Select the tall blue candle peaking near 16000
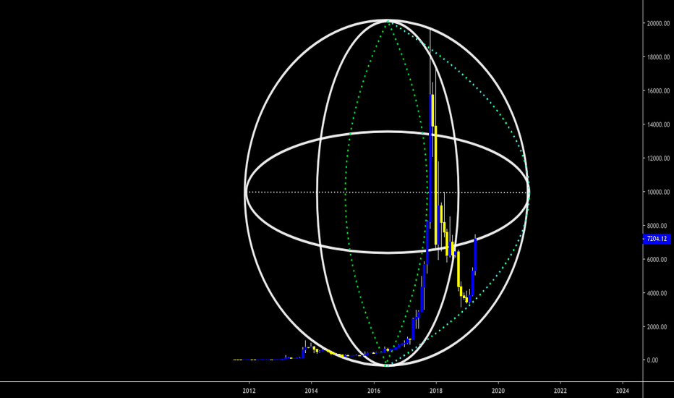674x398 pixels. tap(430, 159)
